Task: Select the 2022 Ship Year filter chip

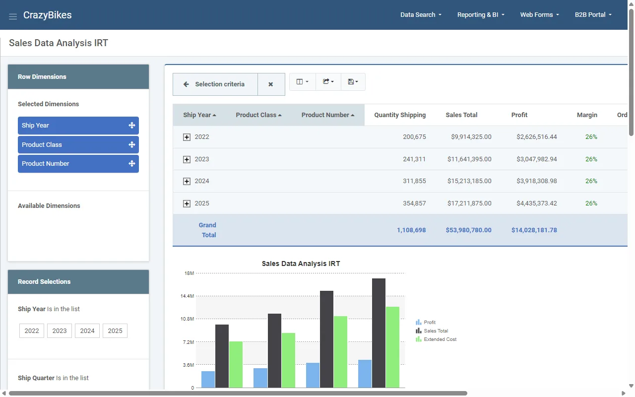Action: click(32, 331)
